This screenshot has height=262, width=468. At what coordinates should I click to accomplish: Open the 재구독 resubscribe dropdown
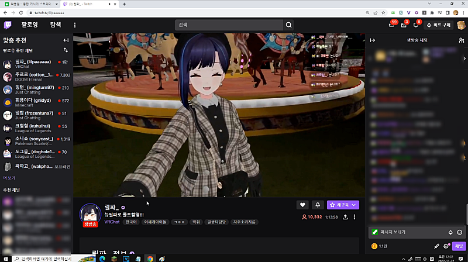coord(343,205)
